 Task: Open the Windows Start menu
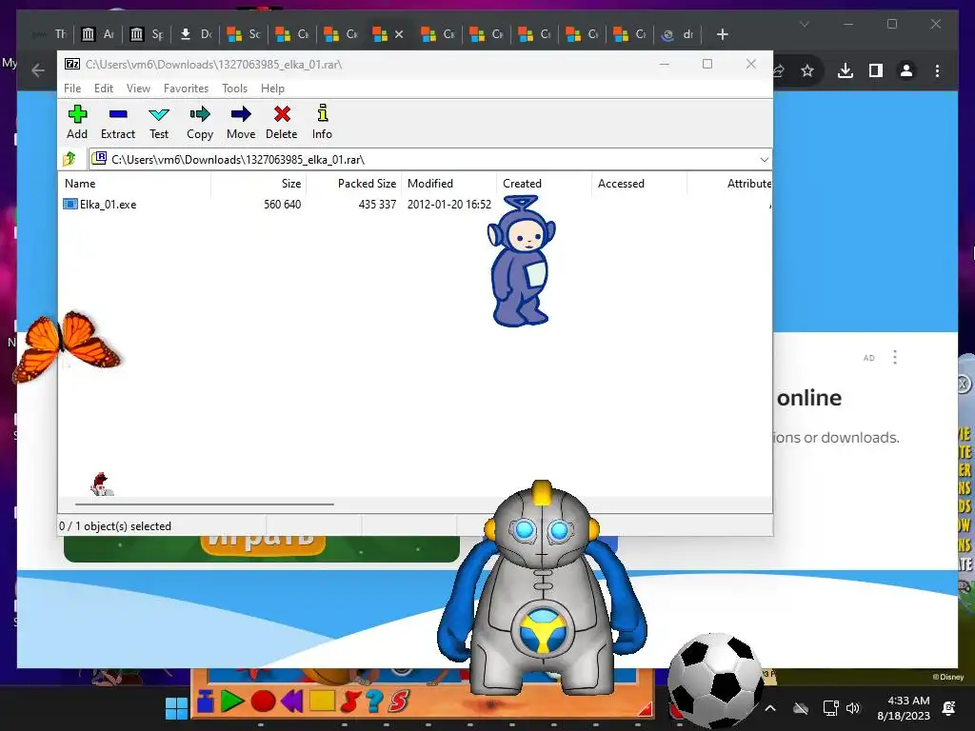176,708
